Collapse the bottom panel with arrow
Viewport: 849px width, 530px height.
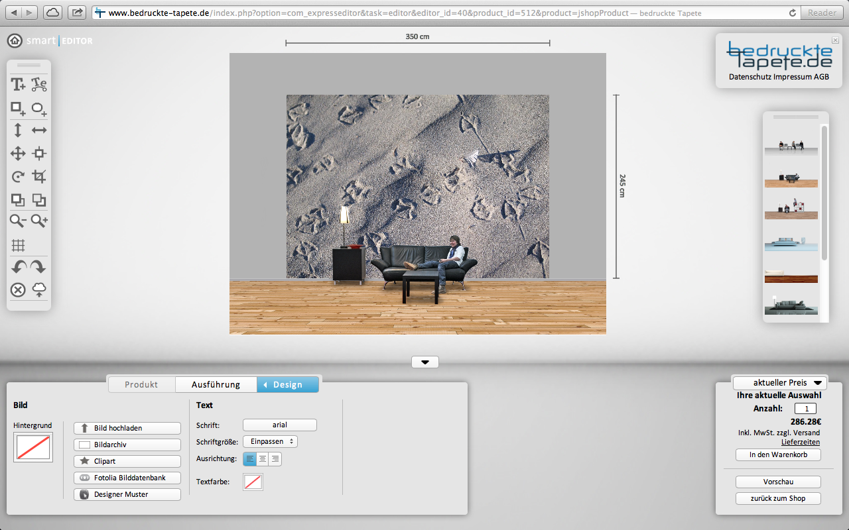coord(425,362)
